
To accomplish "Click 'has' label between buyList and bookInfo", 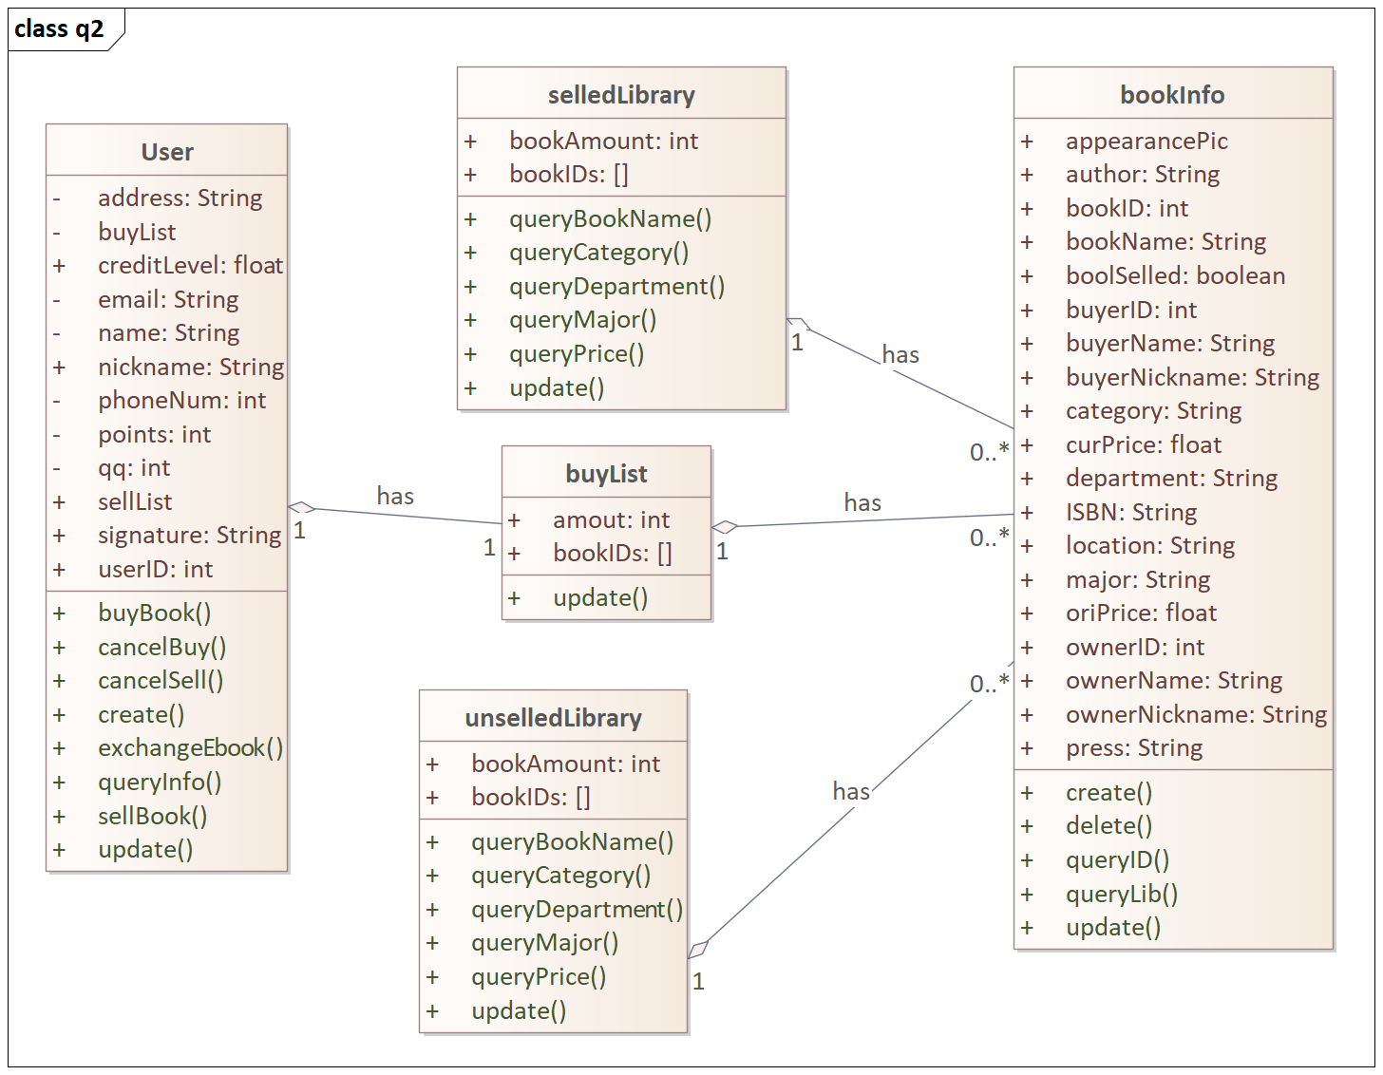I will [x=862, y=502].
